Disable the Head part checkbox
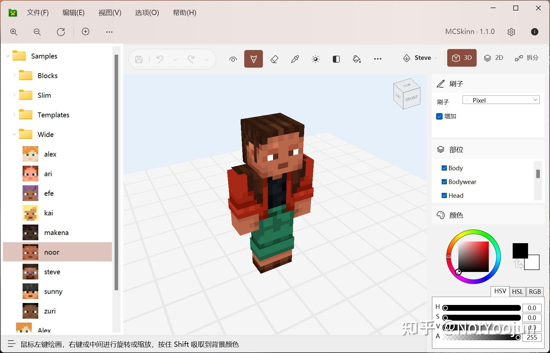The height and width of the screenshot is (353, 550). point(444,195)
